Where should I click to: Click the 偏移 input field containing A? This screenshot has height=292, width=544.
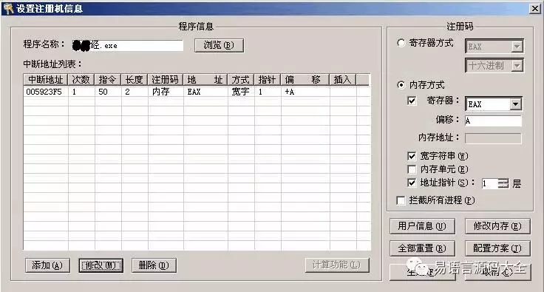click(493, 120)
